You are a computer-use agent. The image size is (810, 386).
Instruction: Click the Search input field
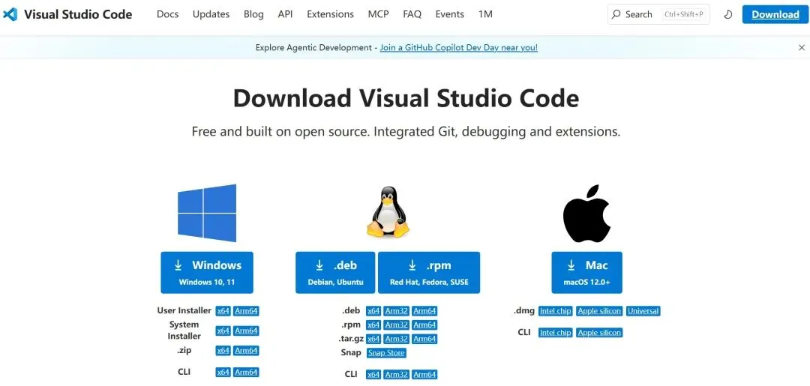click(658, 14)
